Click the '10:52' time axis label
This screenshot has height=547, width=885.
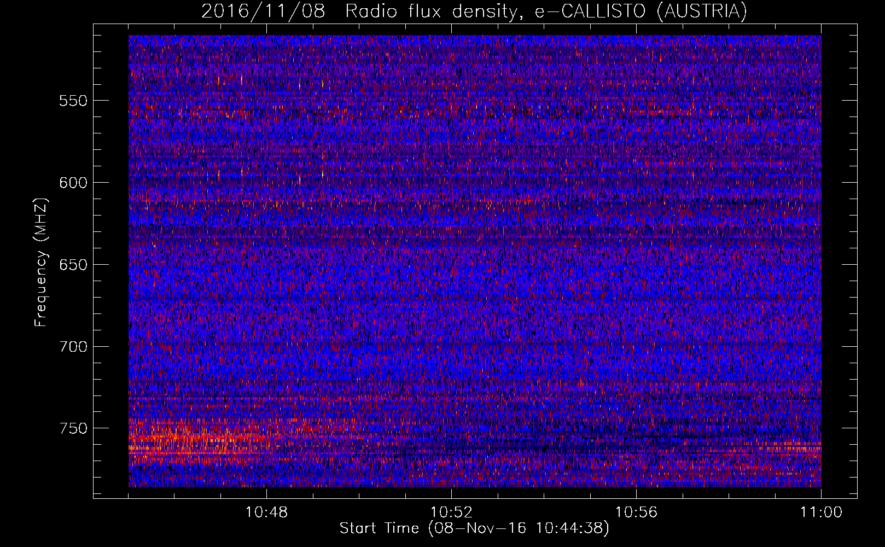[x=452, y=513]
